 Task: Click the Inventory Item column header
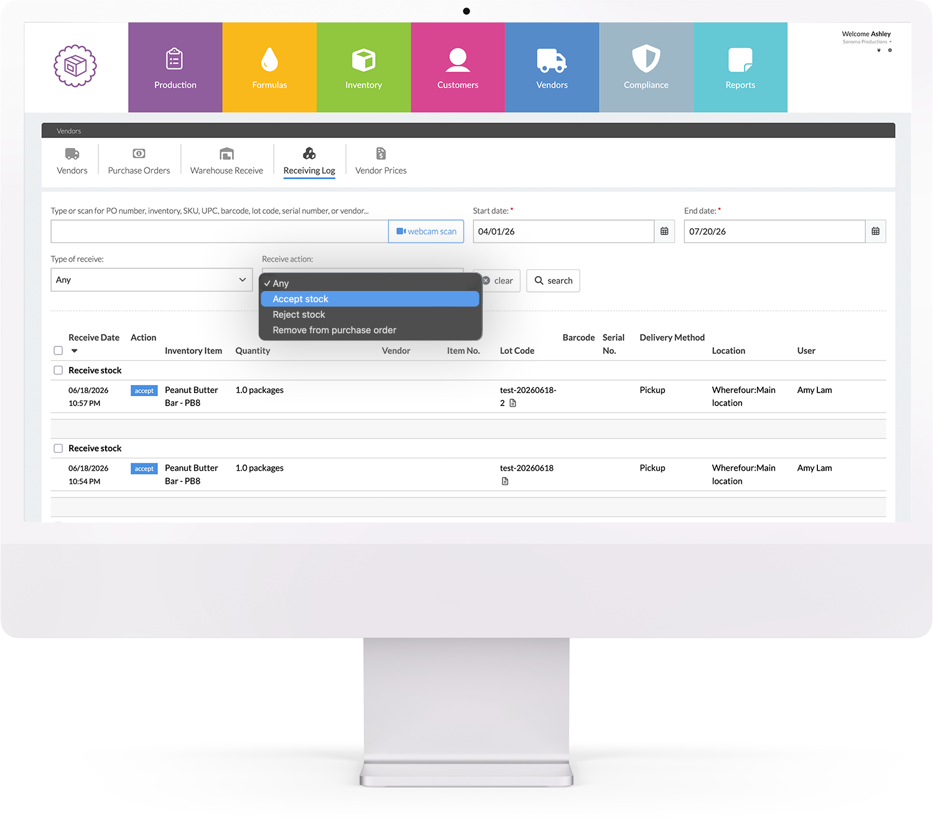[193, 351]
